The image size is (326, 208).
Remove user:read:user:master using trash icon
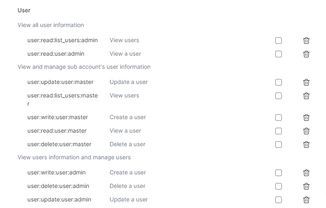(306, 131)
